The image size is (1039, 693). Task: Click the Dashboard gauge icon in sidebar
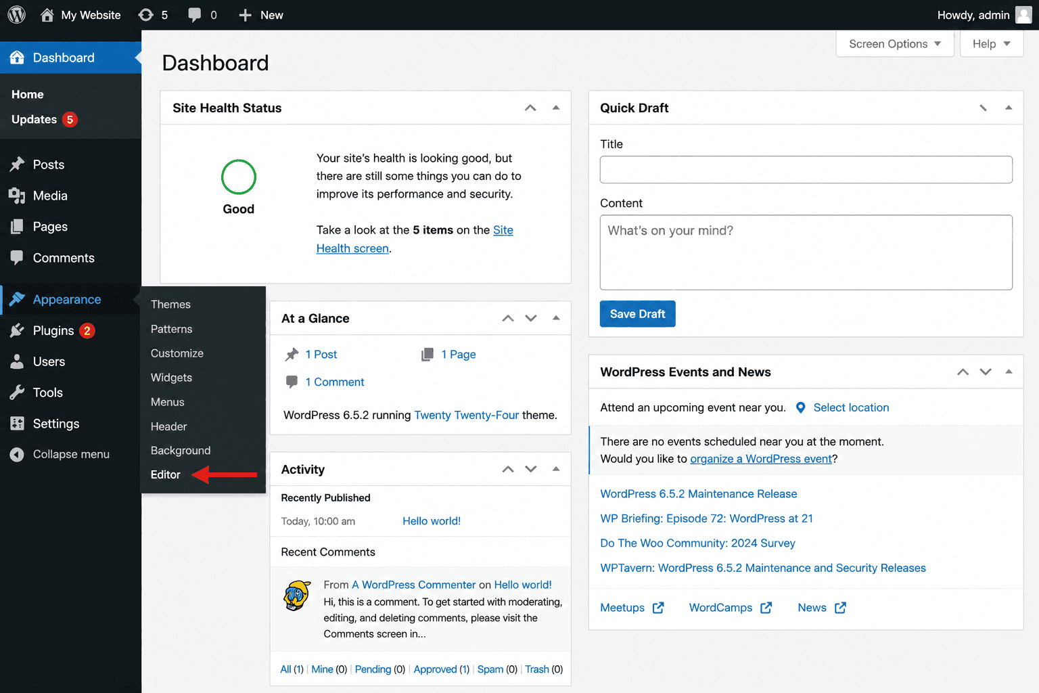click(x=17, y=58)
